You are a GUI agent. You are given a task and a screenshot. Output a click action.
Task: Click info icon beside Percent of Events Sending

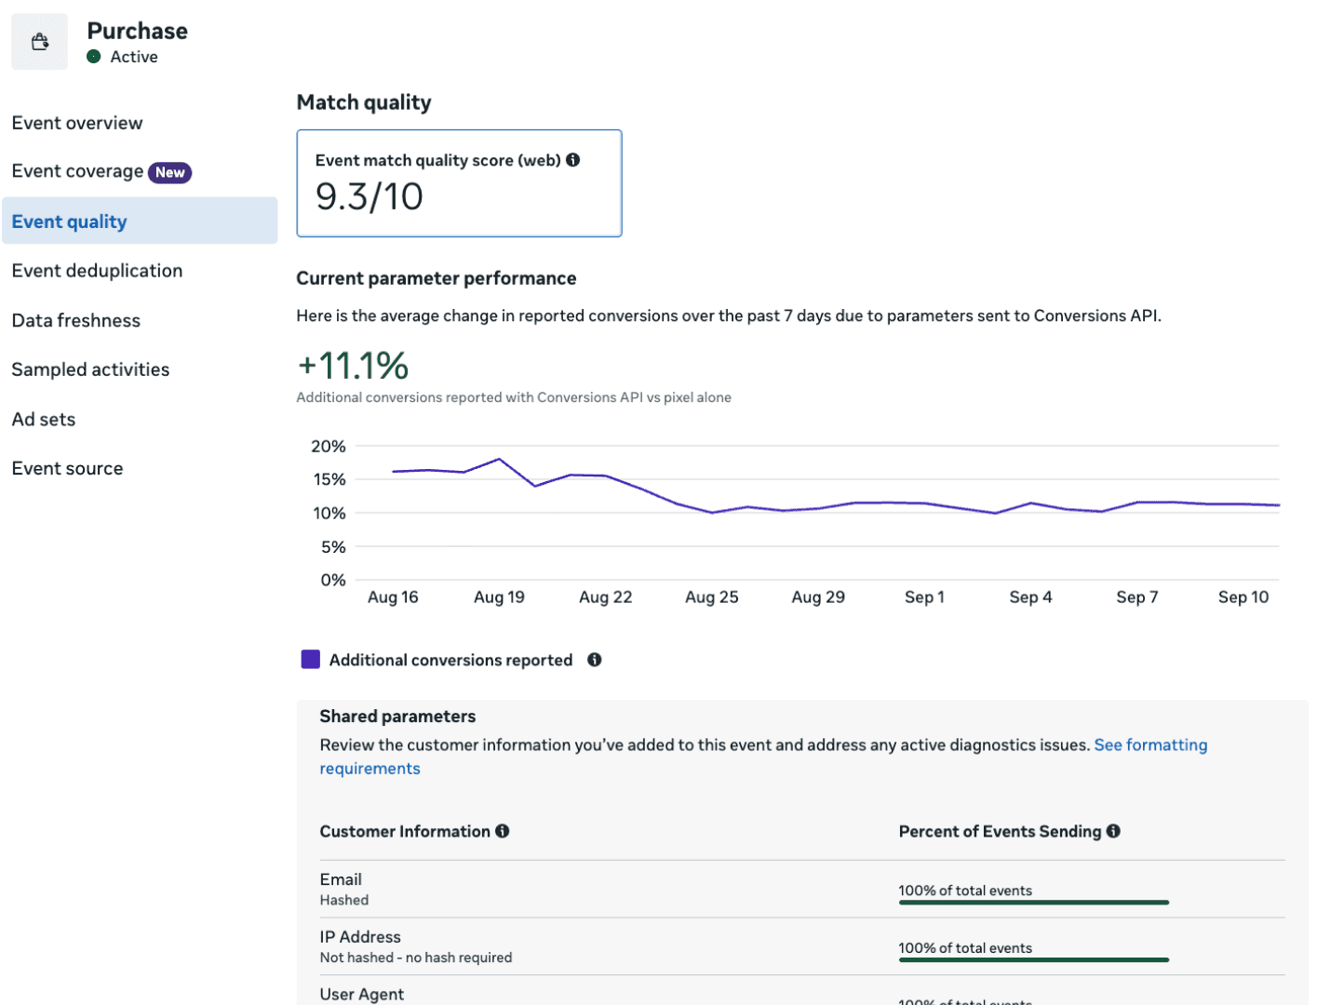pos(1113,831)
